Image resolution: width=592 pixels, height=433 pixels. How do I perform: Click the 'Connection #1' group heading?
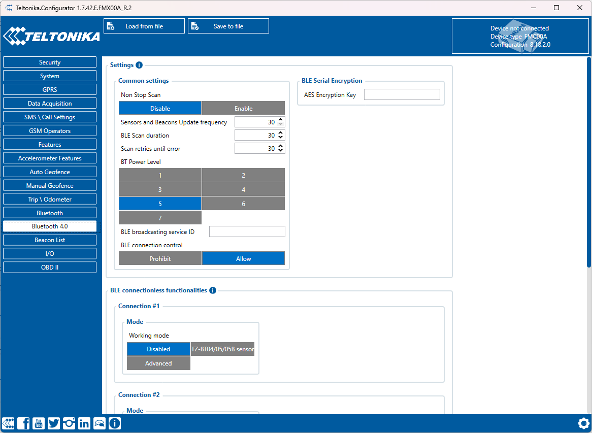coord(139,306)
